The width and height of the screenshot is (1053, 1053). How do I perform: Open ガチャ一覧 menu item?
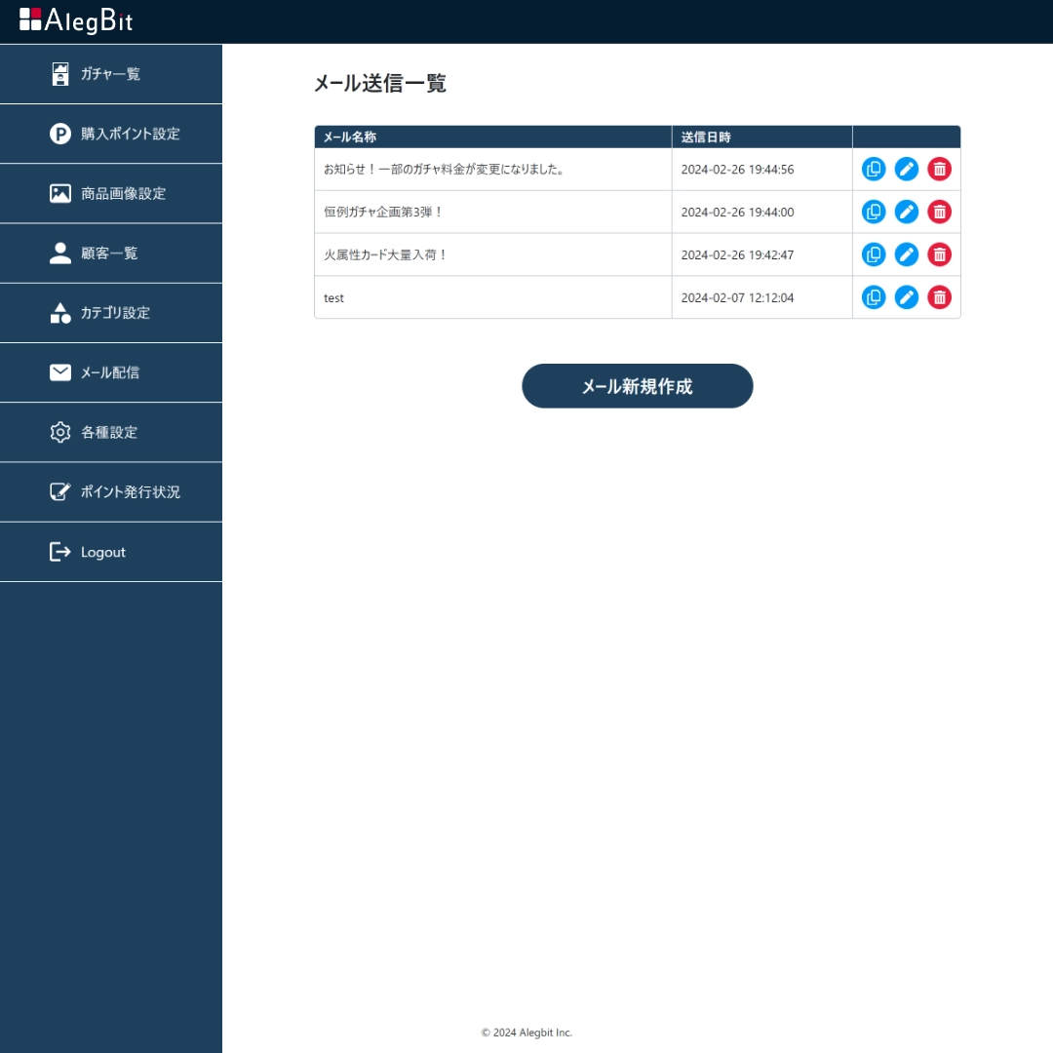tap(111, 74)
